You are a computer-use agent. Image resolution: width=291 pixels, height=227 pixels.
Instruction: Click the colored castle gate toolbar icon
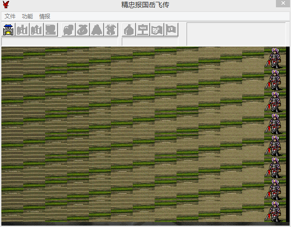8,30
